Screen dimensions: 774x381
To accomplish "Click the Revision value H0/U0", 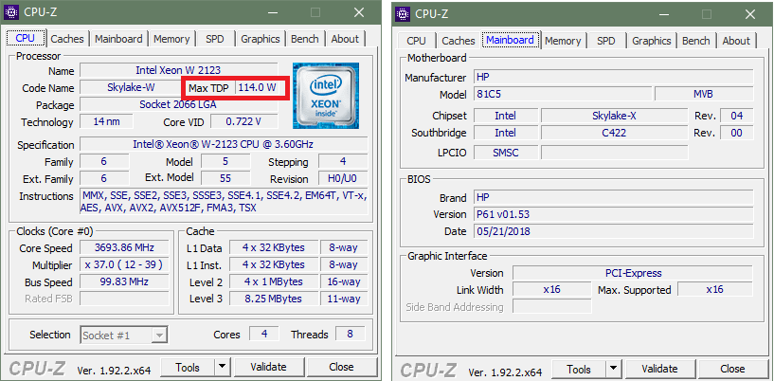I will click(343, 178).
